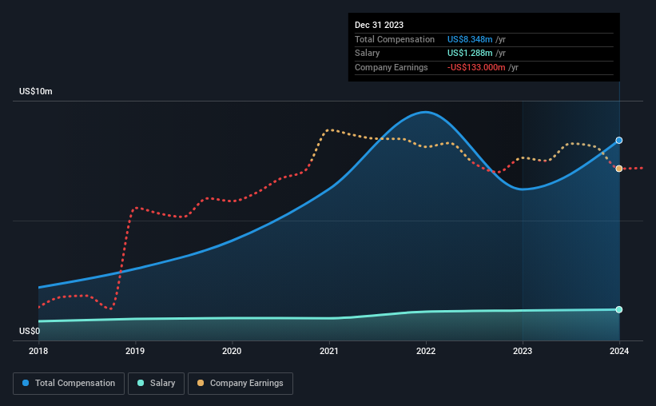
Task: Click the US$0 y-axis label
Action: coord(30,331)
